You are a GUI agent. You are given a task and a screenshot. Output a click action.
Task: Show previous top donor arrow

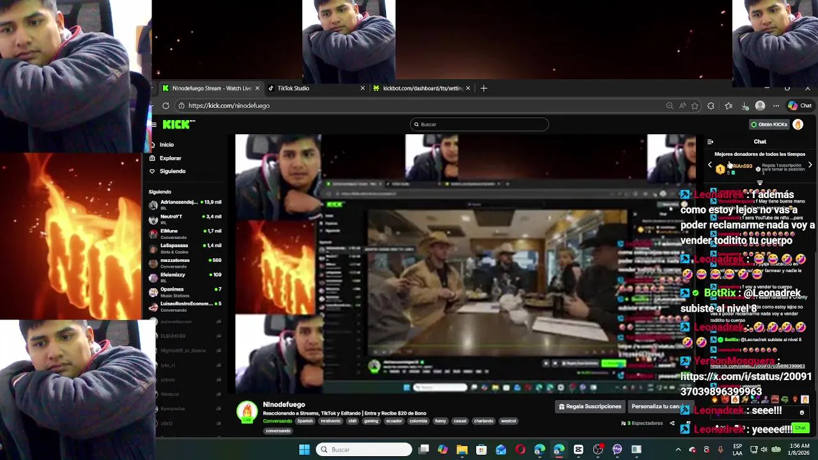[x=709, y=165]
